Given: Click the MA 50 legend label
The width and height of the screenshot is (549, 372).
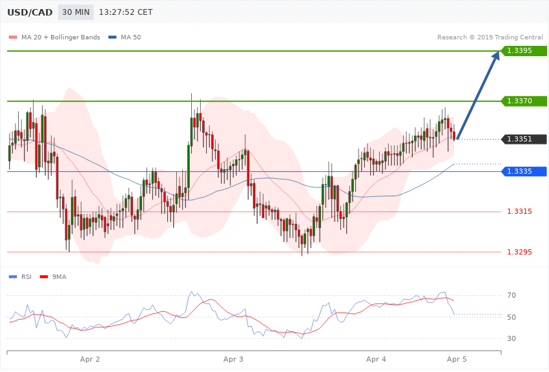Looking at the screenshot, I should (x=130, y=37).
